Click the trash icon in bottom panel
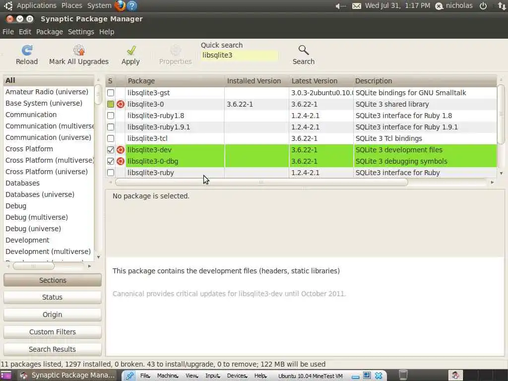 403,375
